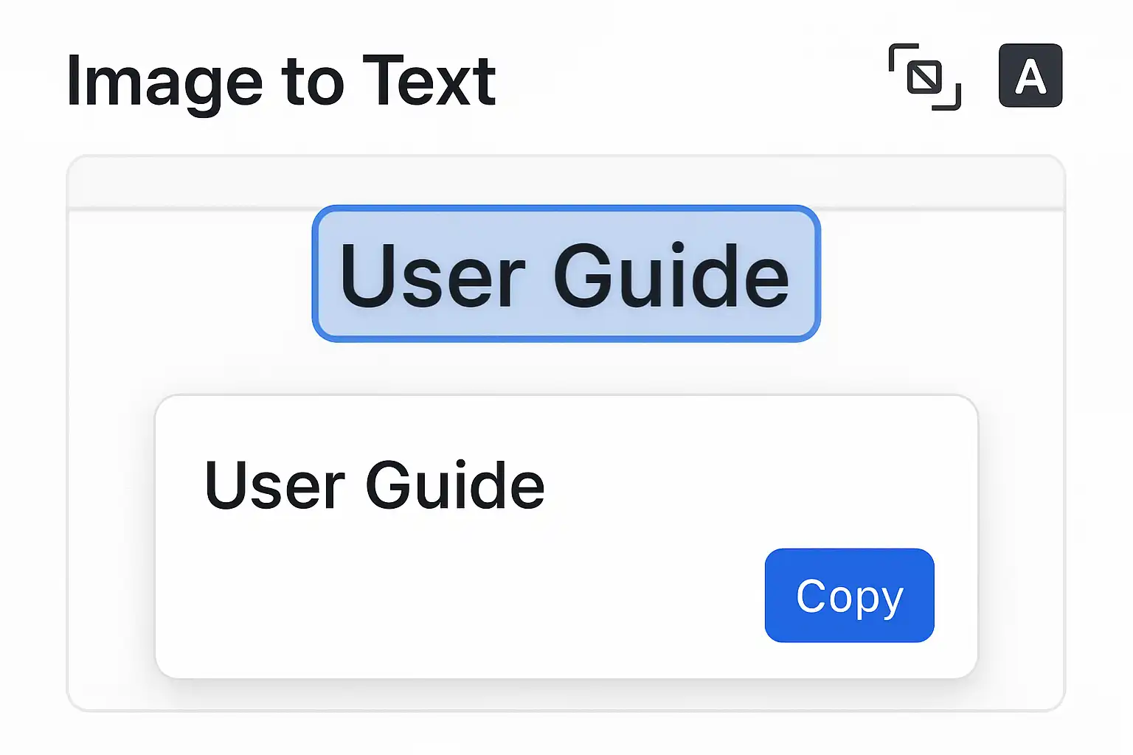Click the screen capture region icon
1133x755 pixels.
[924, 77]
